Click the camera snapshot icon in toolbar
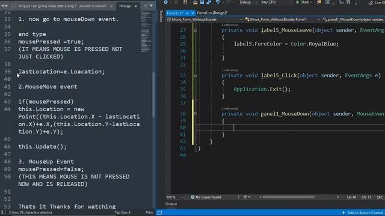The height and width of the screenshot is (216, 385). point(328,2)
